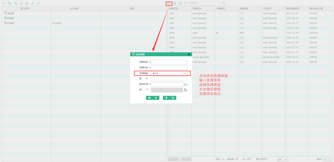Click the department selector icon beside 部门
The image size is (334, 162).
pos(185,90)
